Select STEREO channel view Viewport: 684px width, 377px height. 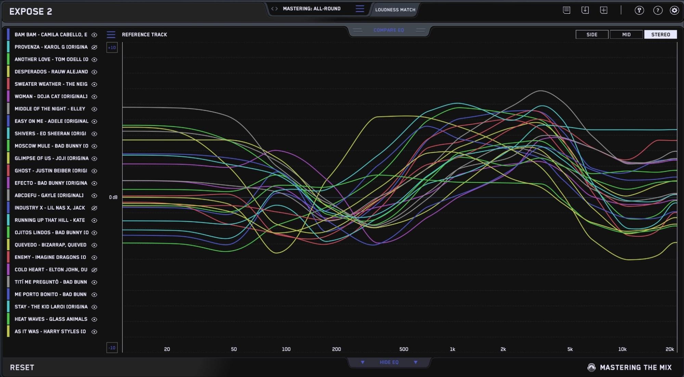pyautogui.click(x=660, y=35)
